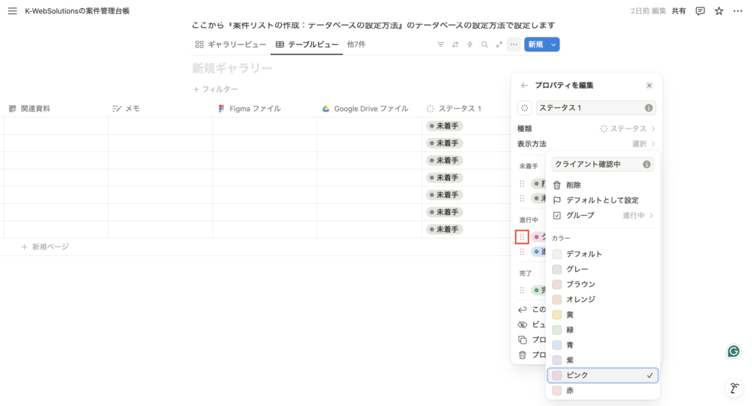Open the search magnifier in toolbar

tap(485, 45)
